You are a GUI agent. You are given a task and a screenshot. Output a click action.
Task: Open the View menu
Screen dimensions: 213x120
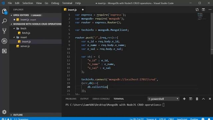pyautogui.click(x=39, y=3)
